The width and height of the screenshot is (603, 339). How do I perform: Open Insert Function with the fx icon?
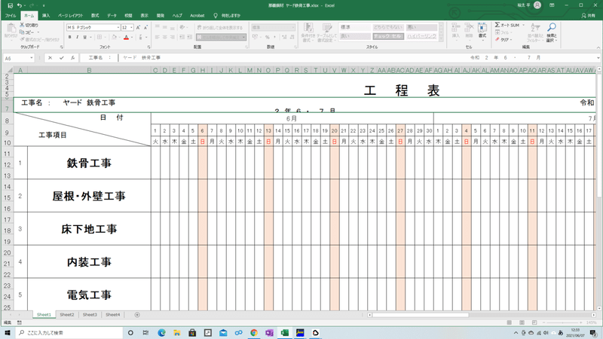72,58
